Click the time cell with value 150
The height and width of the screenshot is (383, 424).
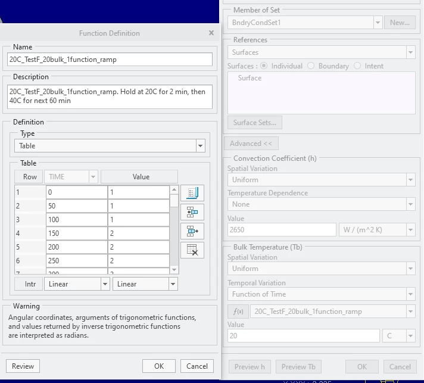pyautogui.click(x=77, y=233)
